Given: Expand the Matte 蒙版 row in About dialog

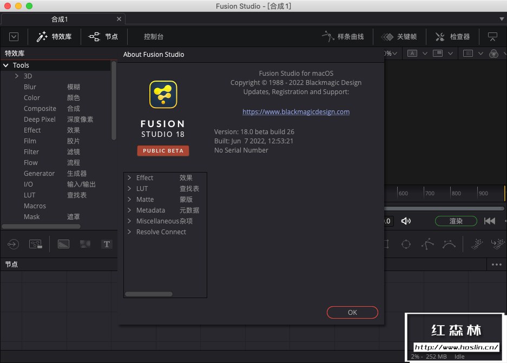Looking at the screenshot, I should click(129, 200).
